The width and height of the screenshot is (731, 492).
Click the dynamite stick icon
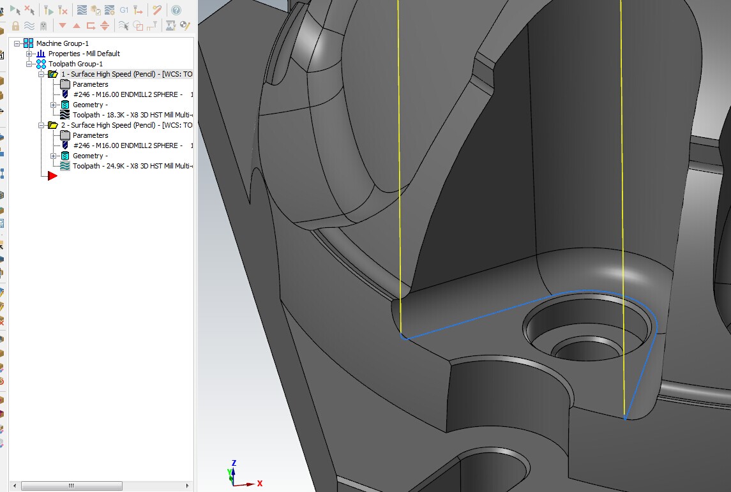[x=157, y=10]
